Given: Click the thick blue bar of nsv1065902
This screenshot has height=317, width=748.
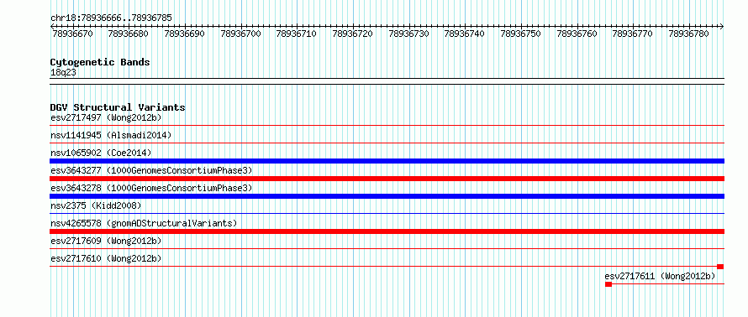Looking at the screenshot, I should coord(387,161).
